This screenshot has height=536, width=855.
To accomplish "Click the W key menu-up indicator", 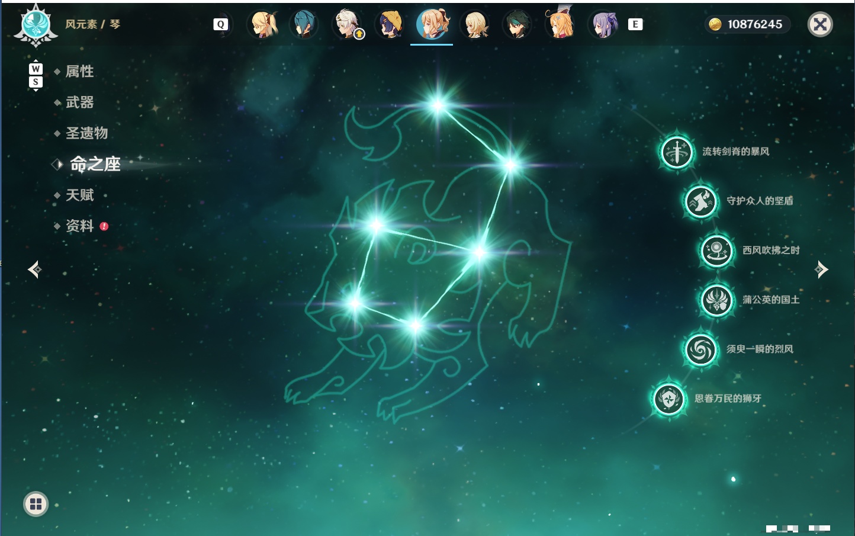I will [36, 69].
